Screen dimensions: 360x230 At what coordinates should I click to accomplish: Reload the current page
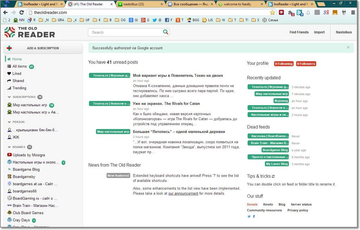tap(21, 13)
